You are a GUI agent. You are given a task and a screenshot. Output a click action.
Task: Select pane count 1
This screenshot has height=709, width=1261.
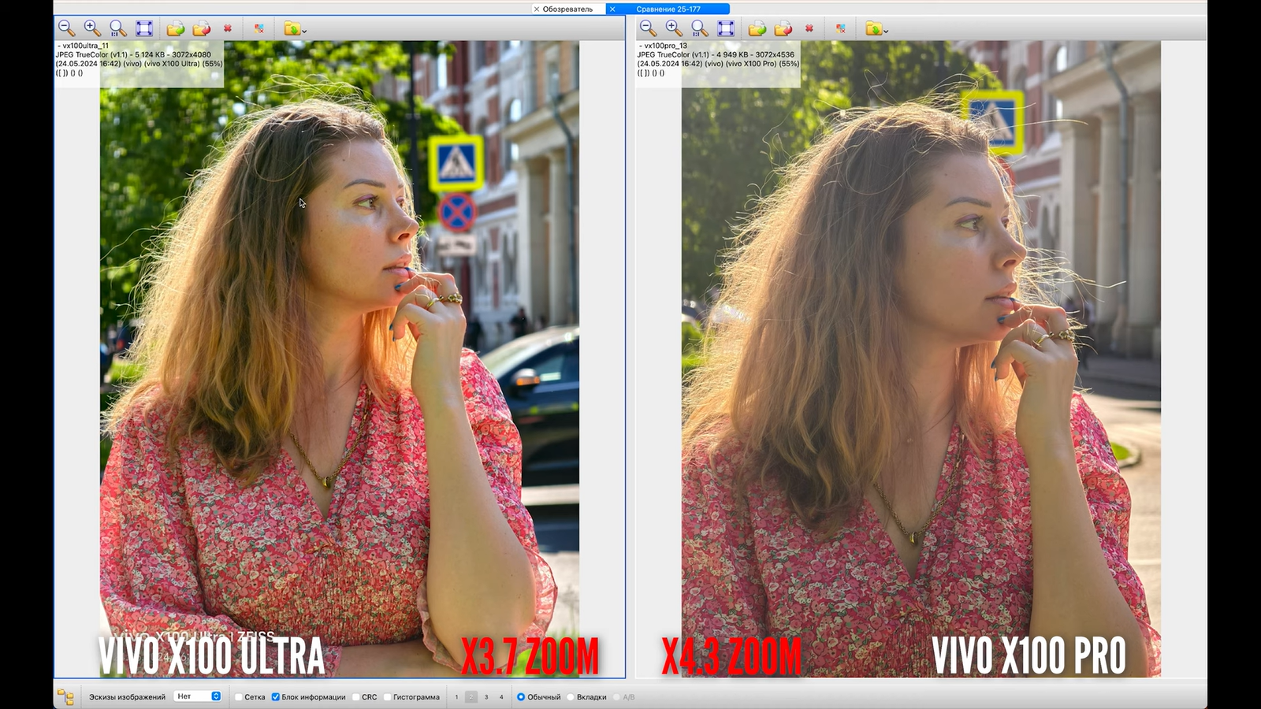click(x=456, y=697)
